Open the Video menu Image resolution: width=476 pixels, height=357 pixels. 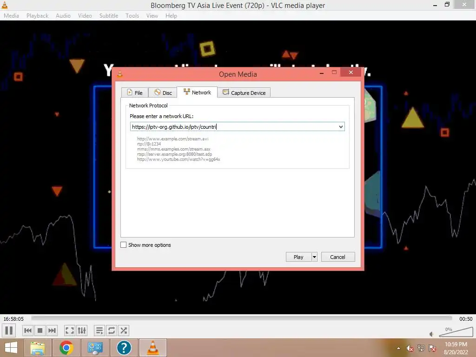tap(85, 16)
